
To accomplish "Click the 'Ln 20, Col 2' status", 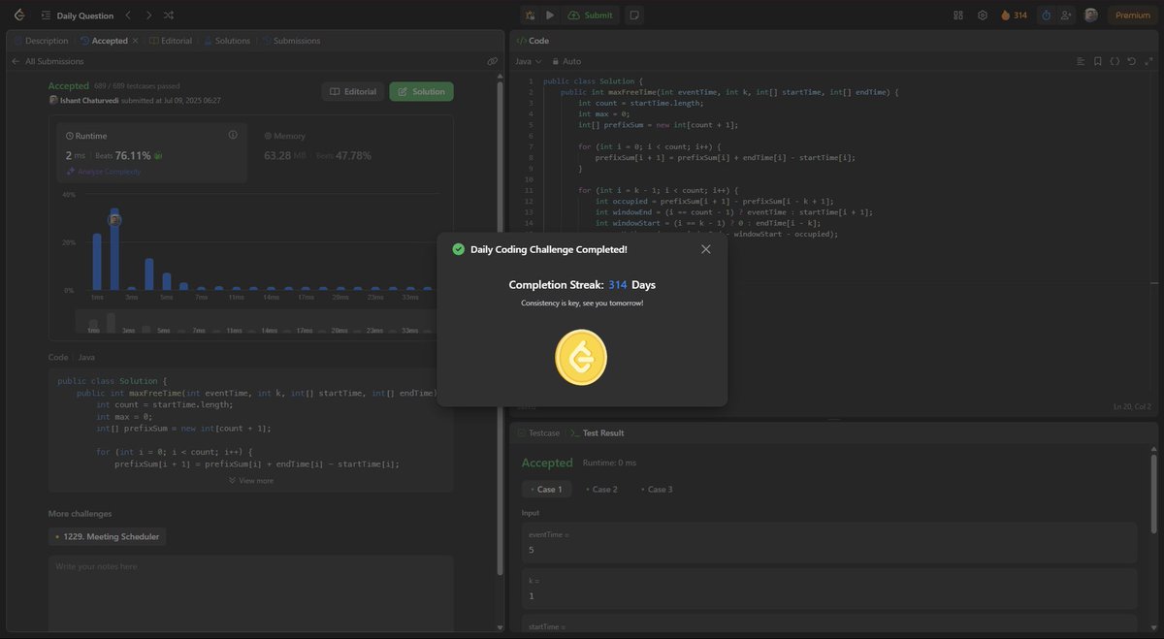I will 1132,406.
